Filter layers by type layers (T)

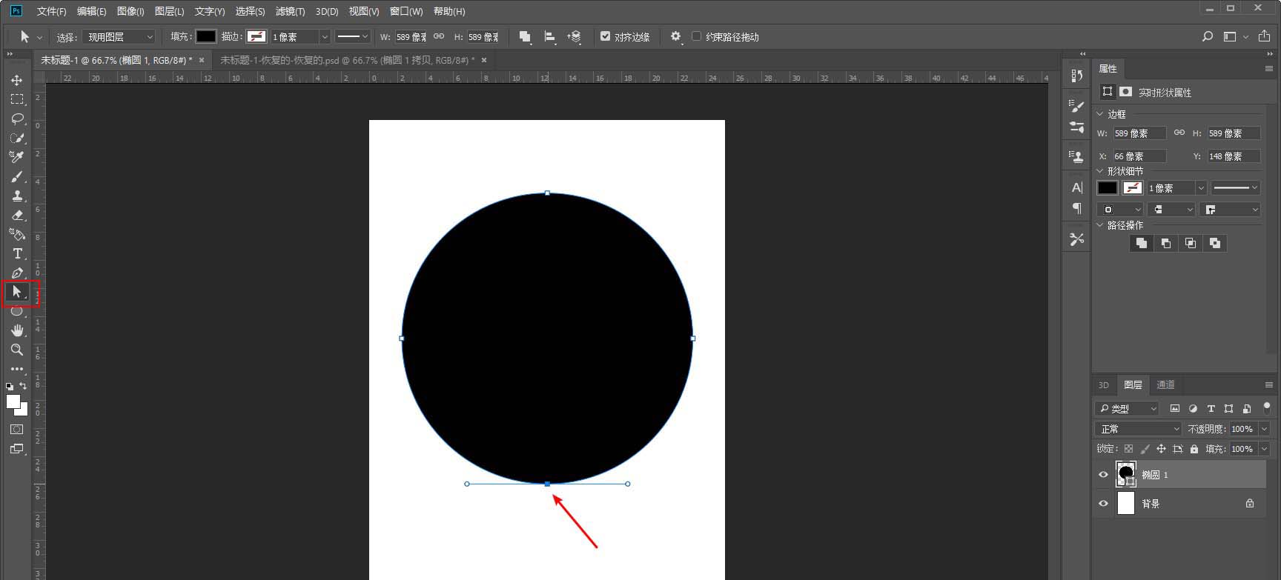[1211, 409]
